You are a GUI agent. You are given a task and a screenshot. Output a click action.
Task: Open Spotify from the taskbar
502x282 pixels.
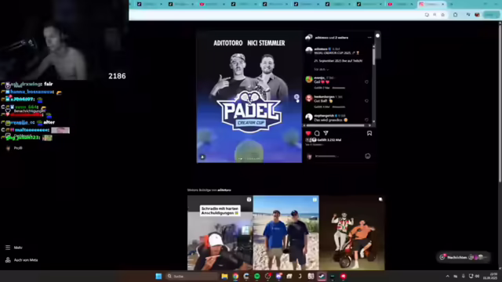tap(257, 277)
